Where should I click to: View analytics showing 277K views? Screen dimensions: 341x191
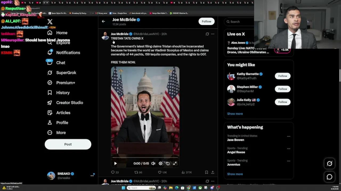[186, 172]
